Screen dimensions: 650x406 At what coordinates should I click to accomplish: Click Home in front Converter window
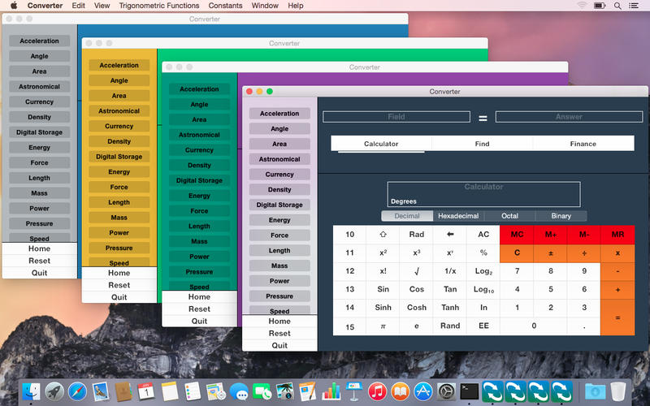(279, 321)
